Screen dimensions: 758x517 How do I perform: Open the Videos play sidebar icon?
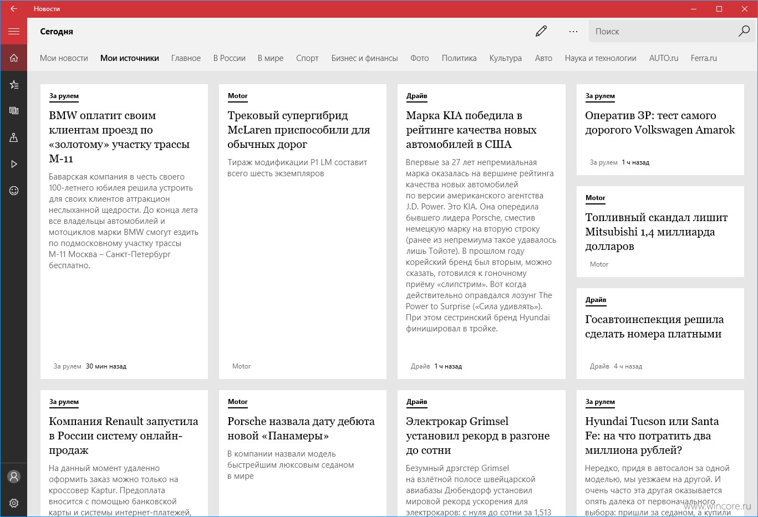(x=14, y=164)
